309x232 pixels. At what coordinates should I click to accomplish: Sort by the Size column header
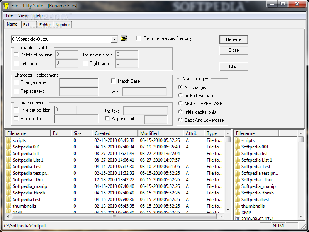coord(81,133)
